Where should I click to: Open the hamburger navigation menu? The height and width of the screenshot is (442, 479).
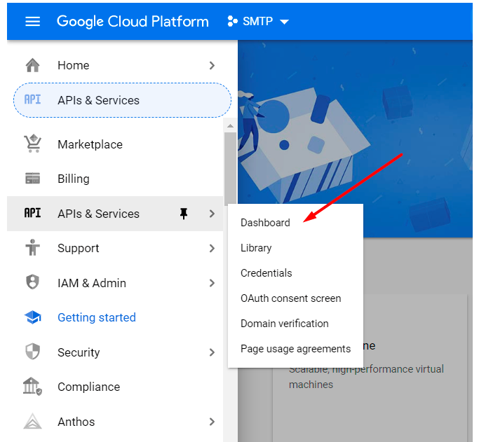coord(32,21)
